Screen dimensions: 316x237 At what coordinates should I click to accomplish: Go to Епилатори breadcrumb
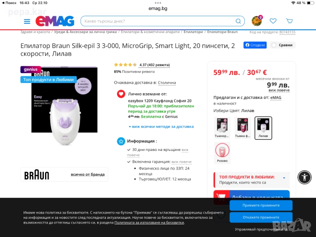tap(193, 32)
